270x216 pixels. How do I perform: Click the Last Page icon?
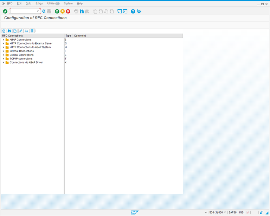pos(112,11)
